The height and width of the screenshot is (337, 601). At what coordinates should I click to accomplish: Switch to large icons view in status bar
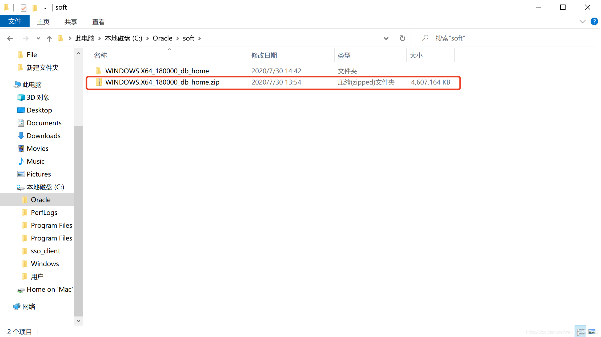click(592, 331)
